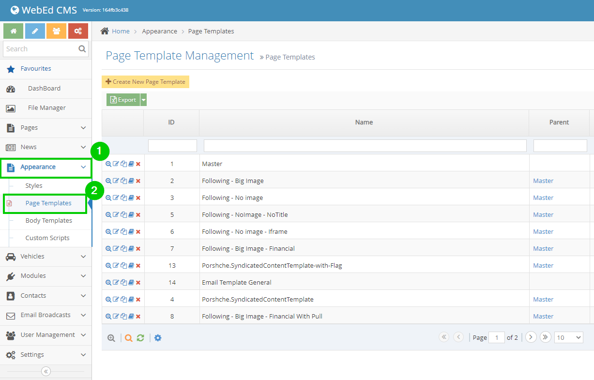Expand the Vehicles menu
Image resolution: width=594 pixels, height=380 pixels.
point(46,257)
